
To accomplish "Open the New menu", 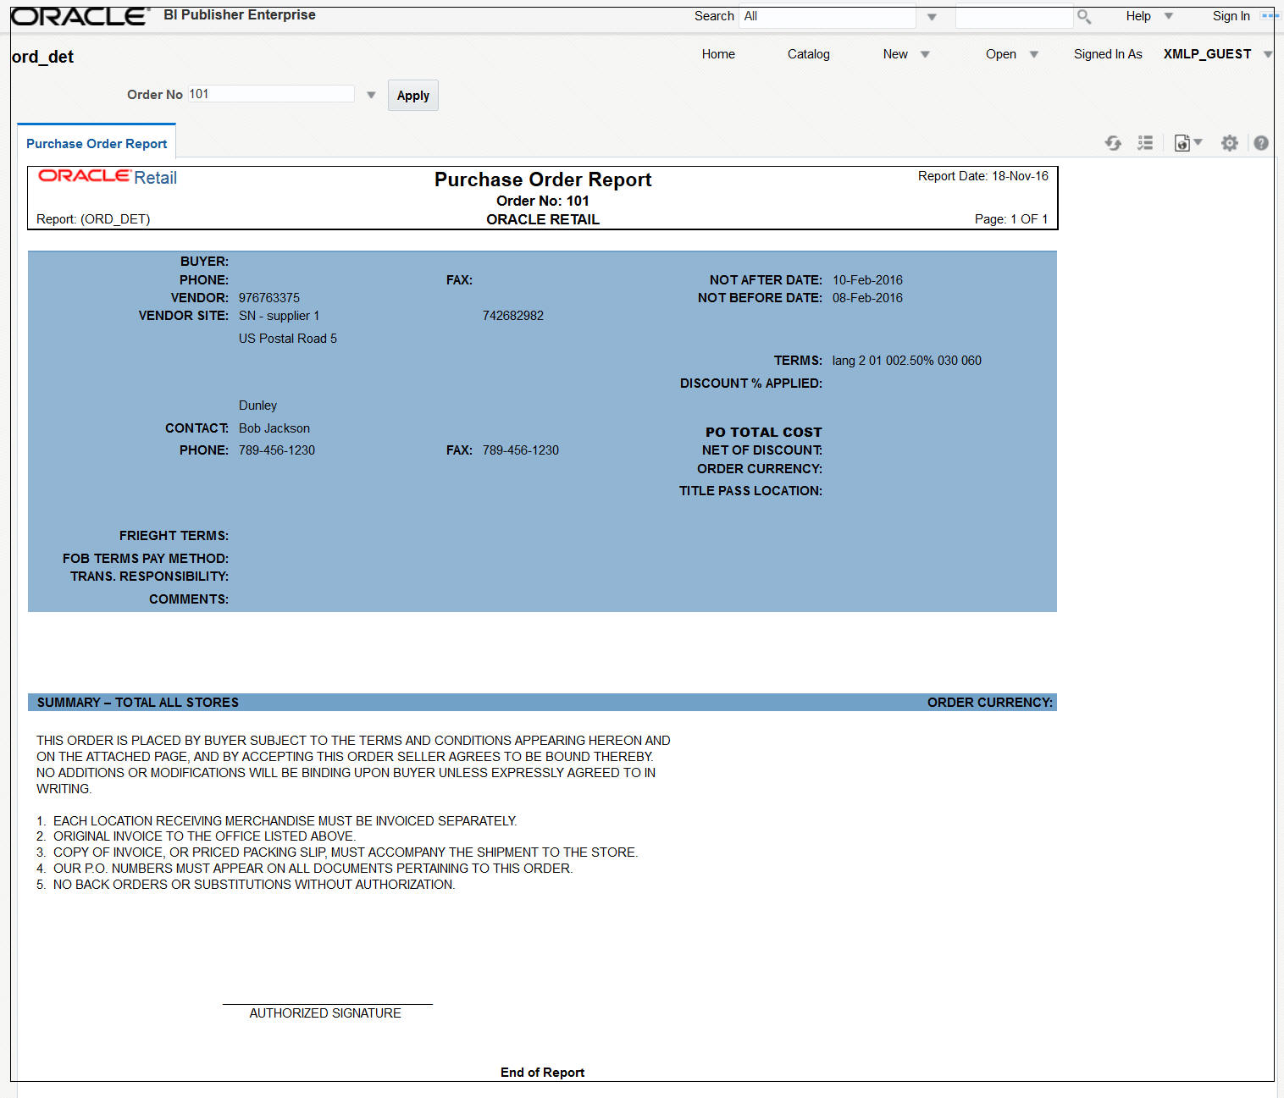I will click(895, 54).
